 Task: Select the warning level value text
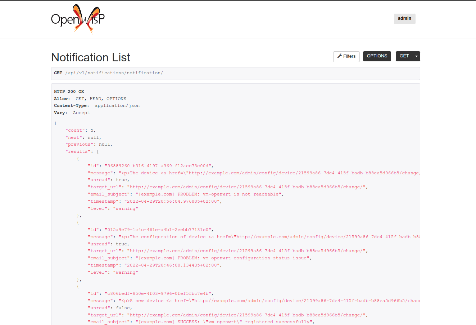pos(126,208)
